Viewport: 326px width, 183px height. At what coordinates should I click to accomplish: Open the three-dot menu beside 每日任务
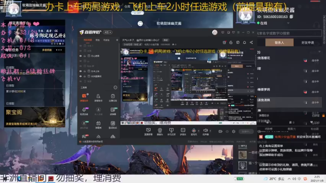click(59, 50)
